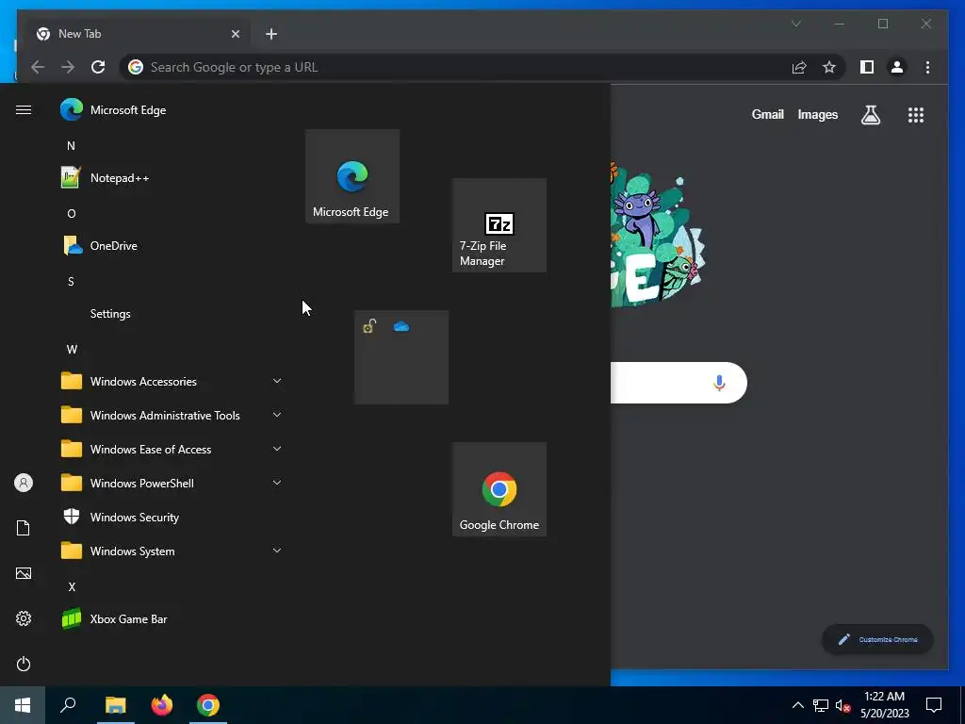This screenshot has width=965, height=724.
Task: Click the Windows Administrative Tools folder label
Action: click(x=165, y=416)
